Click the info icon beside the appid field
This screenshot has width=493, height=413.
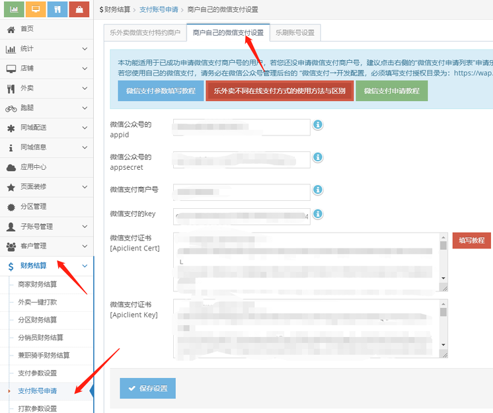click(317, 124)
